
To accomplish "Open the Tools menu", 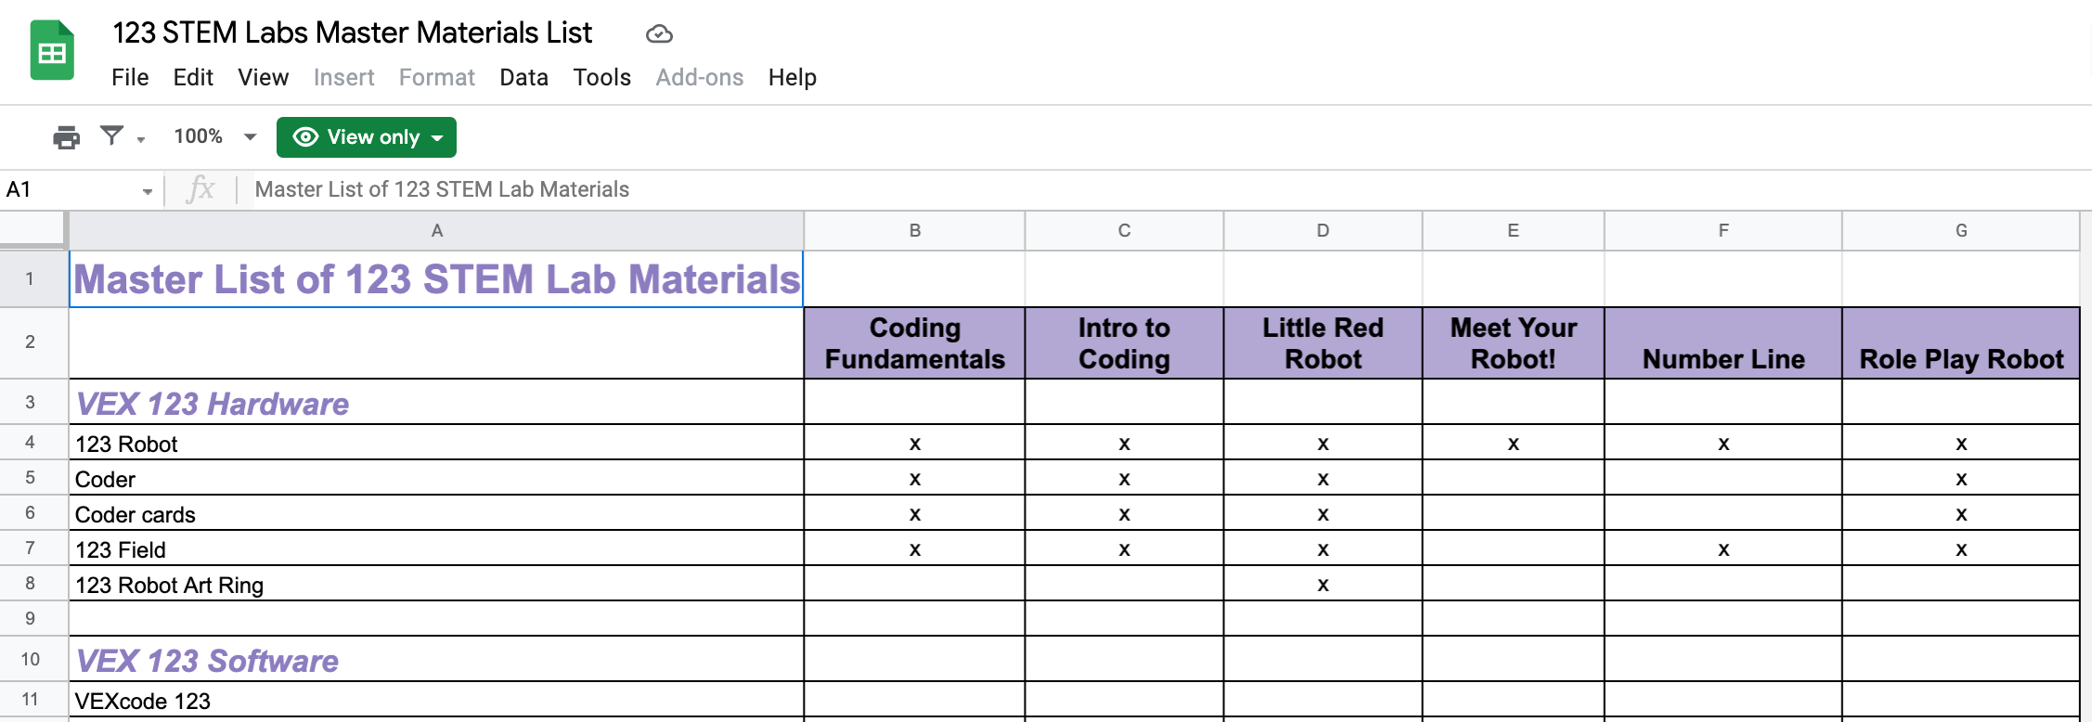I will coord(601,77).
